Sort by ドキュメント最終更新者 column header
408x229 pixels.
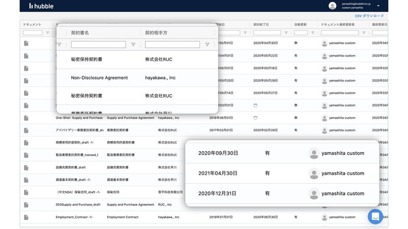pos(338,24)
